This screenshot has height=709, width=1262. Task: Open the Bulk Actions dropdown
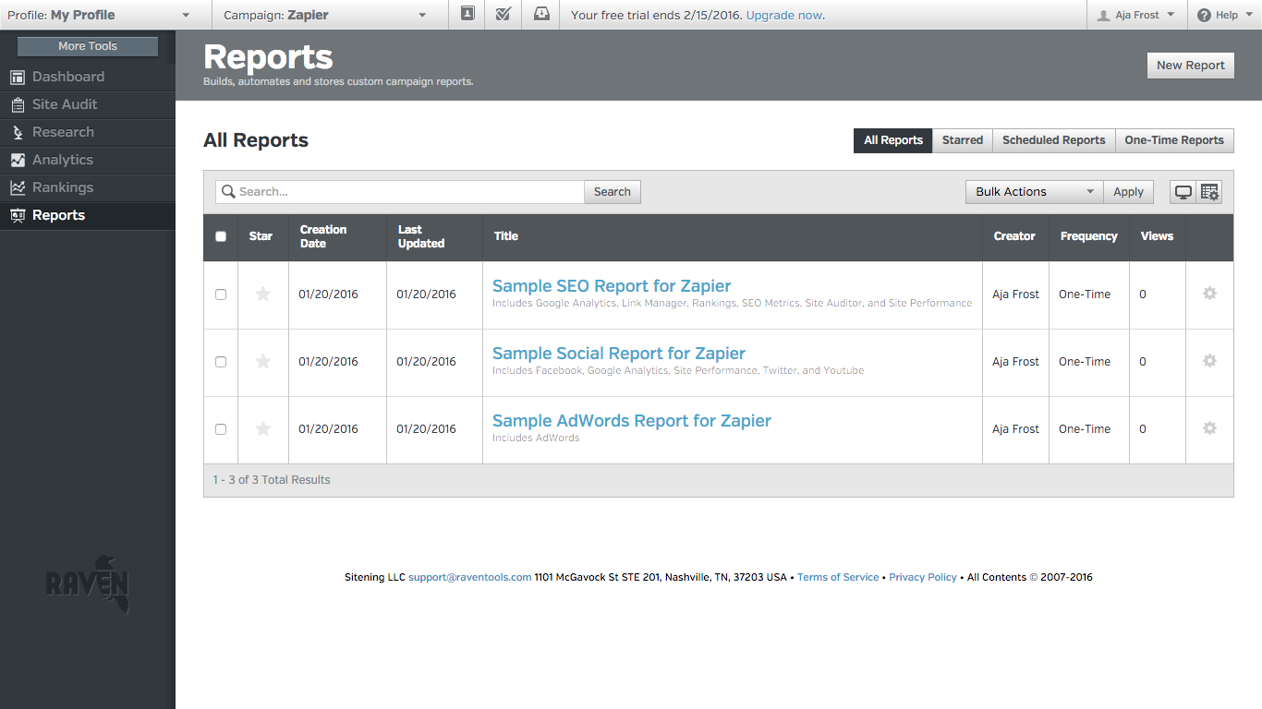[x=1034, y=192]
